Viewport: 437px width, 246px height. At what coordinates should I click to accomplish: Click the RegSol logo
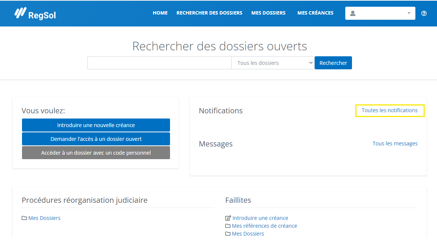pyautogui.click(x=35, y=13)
